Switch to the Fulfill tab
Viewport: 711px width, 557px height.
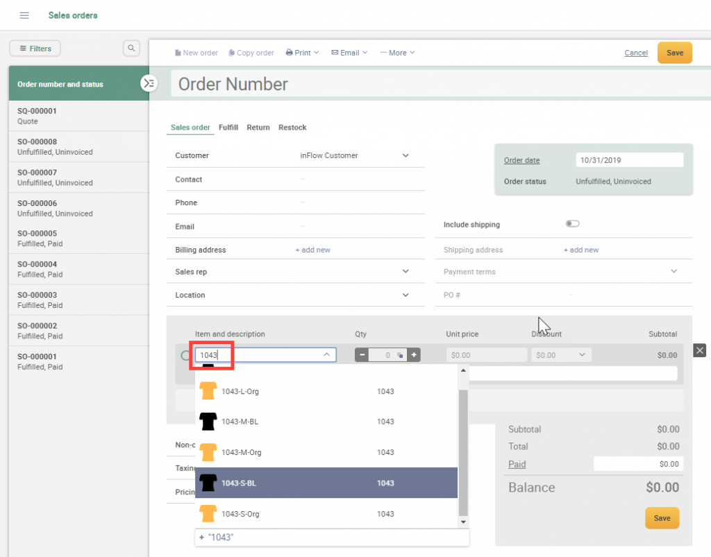tap(228, 128)
